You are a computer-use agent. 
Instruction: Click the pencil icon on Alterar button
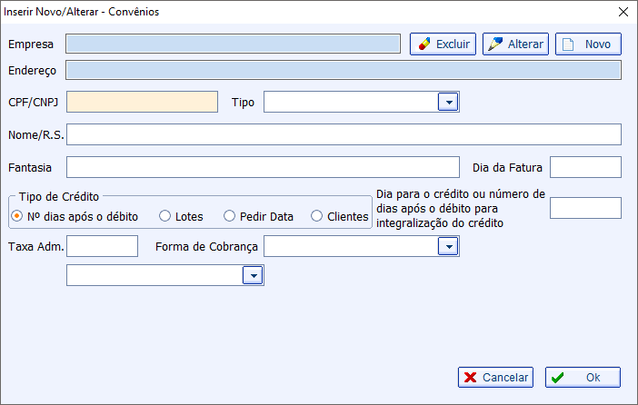pyautogui.click(x=495, y=44)
